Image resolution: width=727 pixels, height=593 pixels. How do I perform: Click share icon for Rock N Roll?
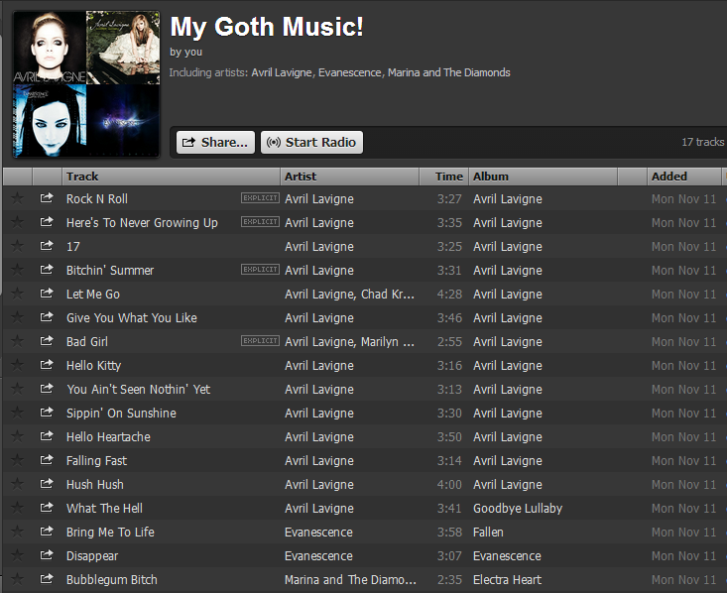[x=47, y=198]
